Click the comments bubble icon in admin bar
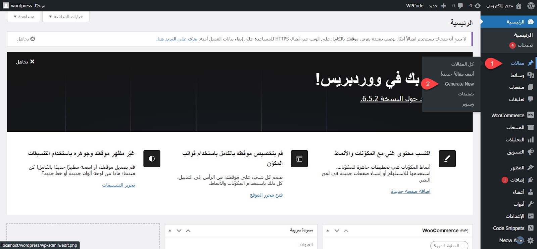Viewport: 537px width, 249px height. click(x=460, y=6)
